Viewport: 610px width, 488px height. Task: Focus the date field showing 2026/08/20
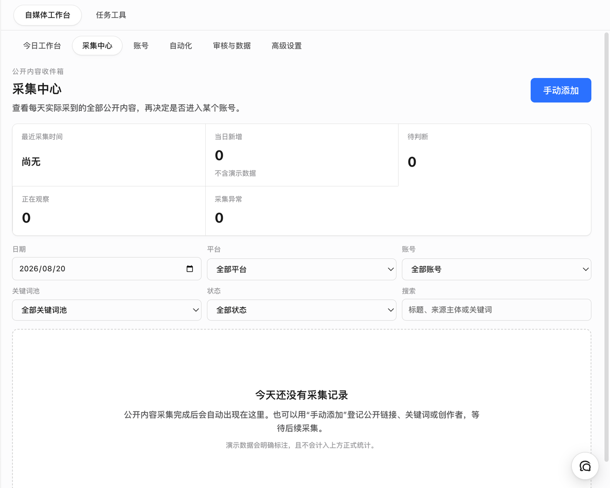[107, 269]
